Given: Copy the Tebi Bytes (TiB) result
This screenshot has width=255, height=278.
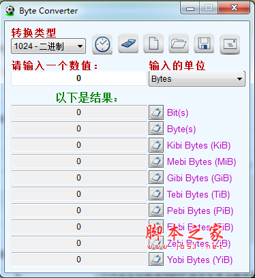Looking at the screenshot, I should (156, 194).
